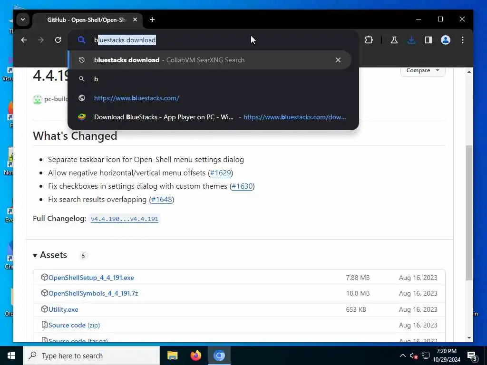The height and width of the screenshot is (365, 487).
Task: Click the Chrome taskbar icon
Action: click(x=219, y=355)
